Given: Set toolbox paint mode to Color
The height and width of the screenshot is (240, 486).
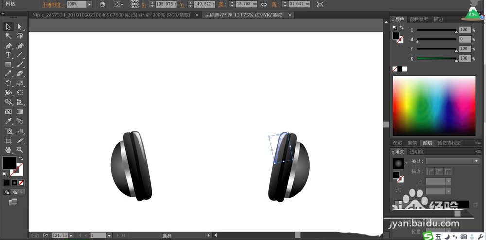Looking at the screenshot, I should [x=7, y=183].
